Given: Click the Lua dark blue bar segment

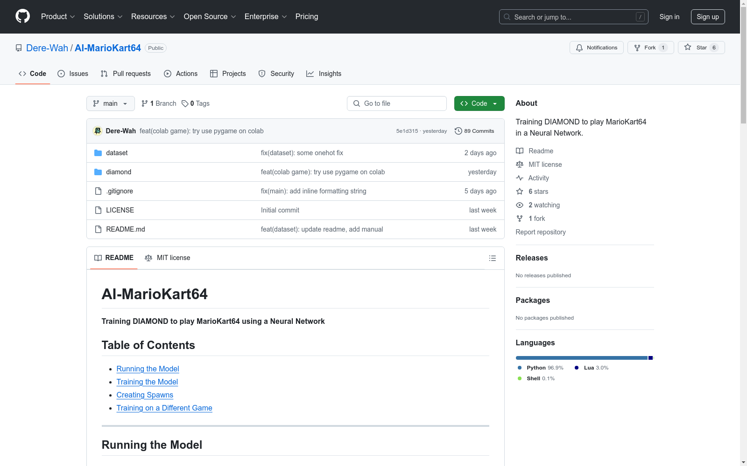Looking at the screenshot, I should [650, 358].
